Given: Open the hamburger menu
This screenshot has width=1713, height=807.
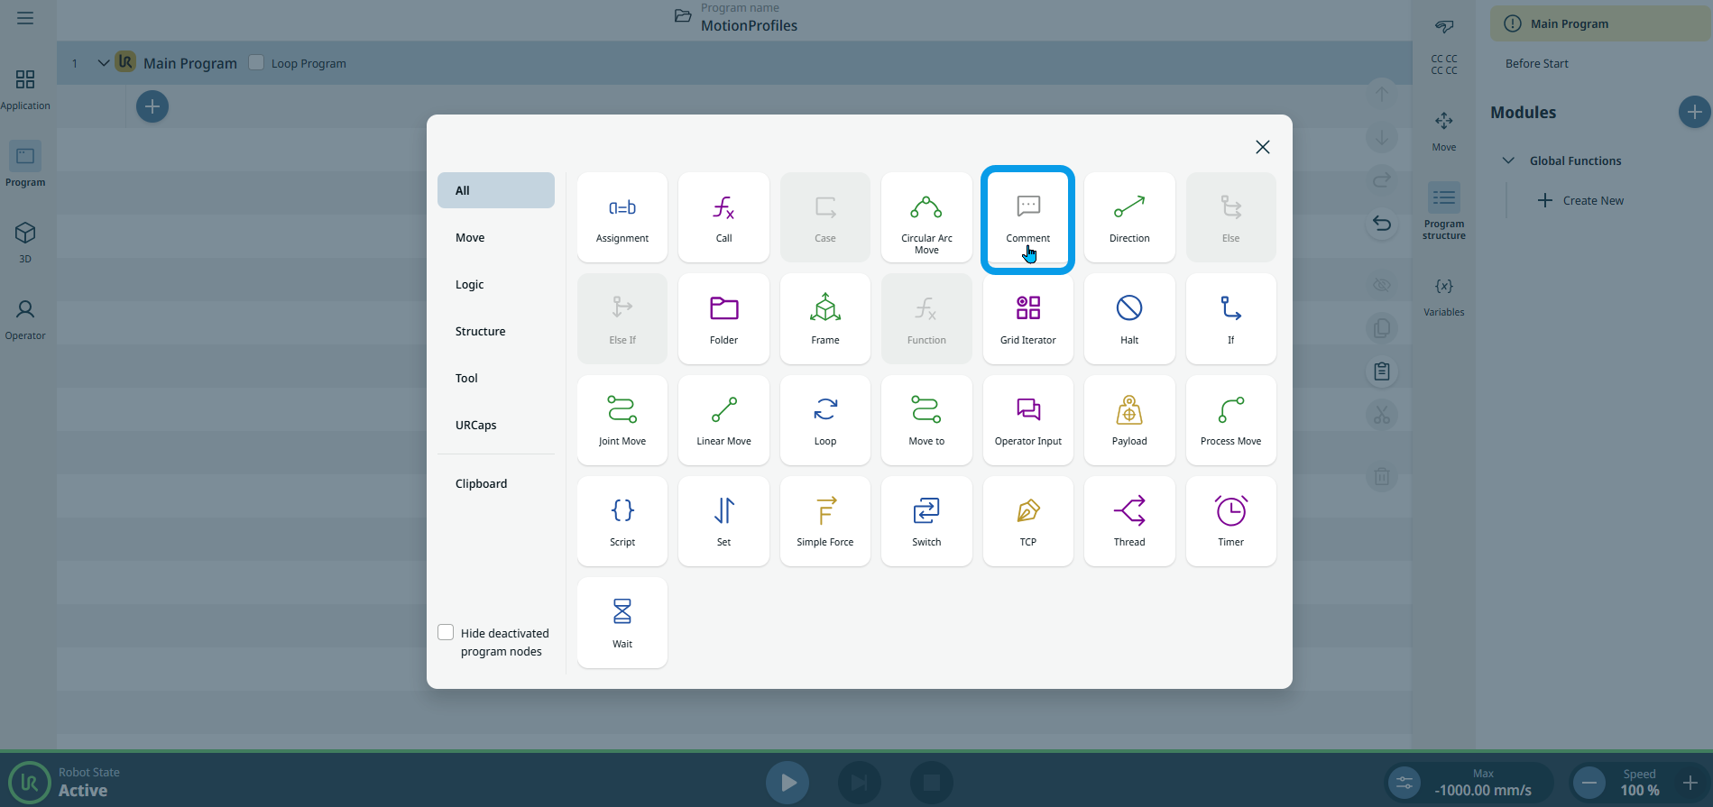Looking at the screenshot, I should [x=25, y=18].
